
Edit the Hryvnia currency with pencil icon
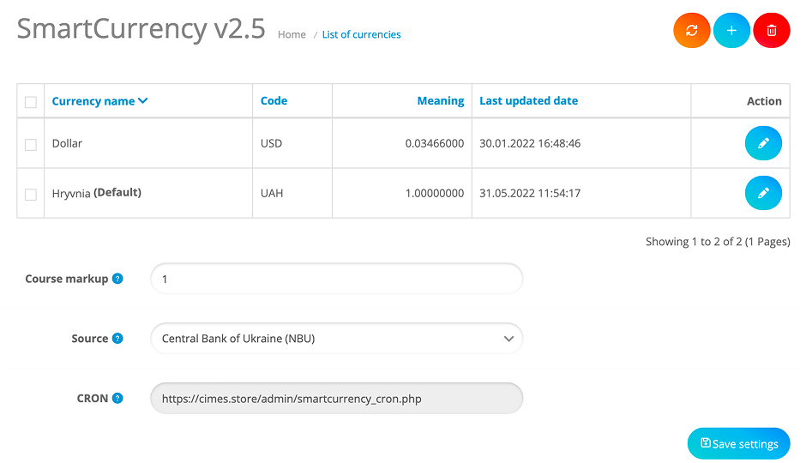click(x=763, y=193)
